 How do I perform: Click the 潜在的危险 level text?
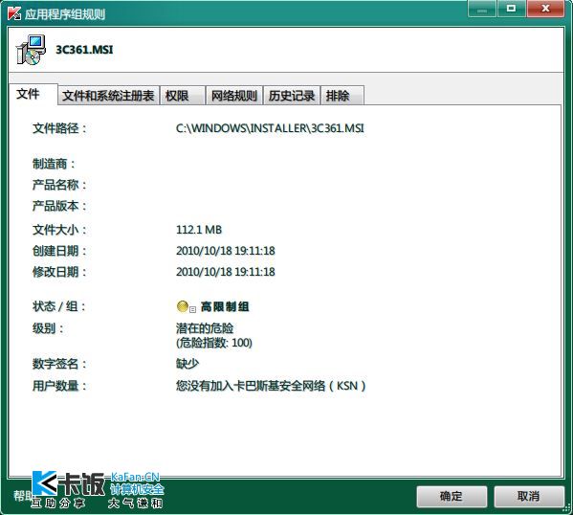click(x=205, y=328)
